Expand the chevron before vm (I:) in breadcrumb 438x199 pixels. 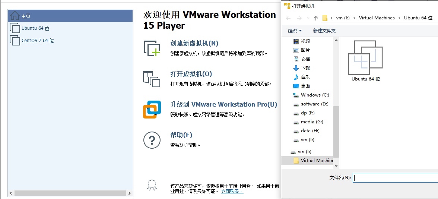coord(331,18)
